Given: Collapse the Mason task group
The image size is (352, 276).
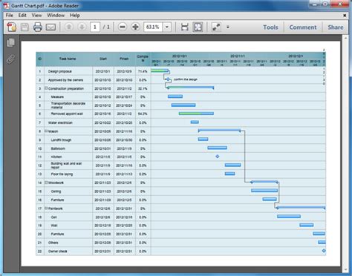Looking at the screenshot, I should pos(46,131).
